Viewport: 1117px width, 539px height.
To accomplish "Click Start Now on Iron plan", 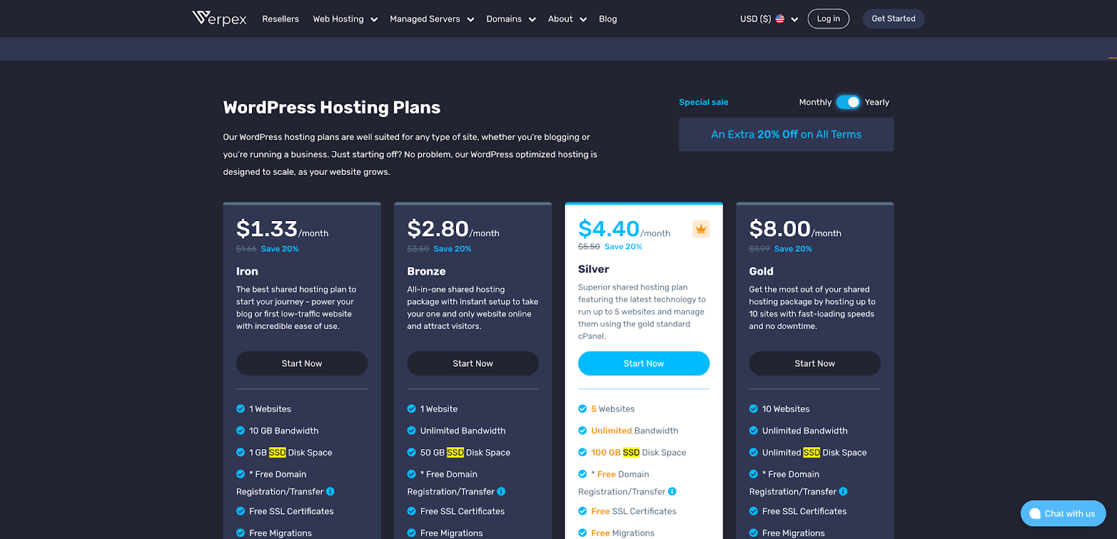I will click(x=302, y=363).
